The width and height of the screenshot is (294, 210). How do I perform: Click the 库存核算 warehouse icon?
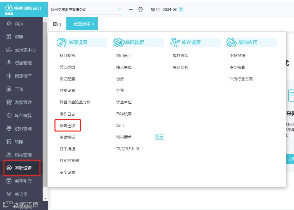click(9, 115)
